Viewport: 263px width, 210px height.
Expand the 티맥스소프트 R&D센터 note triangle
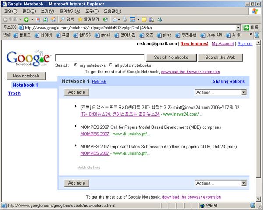click(76, 106)
